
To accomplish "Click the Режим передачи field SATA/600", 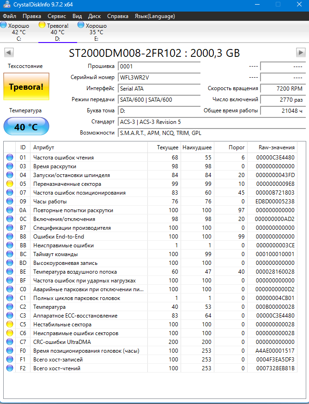I will [x=159, y=99].
